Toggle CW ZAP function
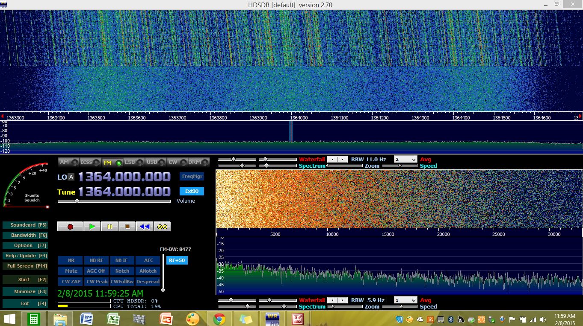The width and height of the screenshot is (583, 326). 71,282
